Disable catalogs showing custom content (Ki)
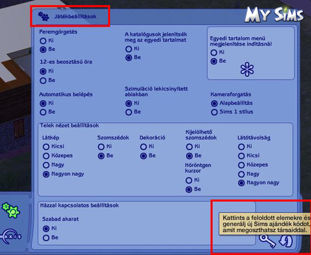 129,49
